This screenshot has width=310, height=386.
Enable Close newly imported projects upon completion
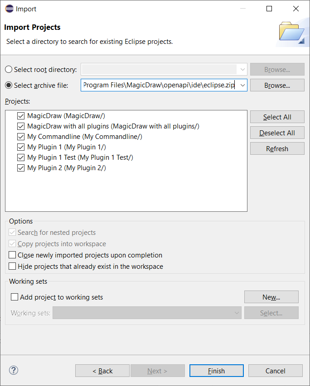click(12, 255)
